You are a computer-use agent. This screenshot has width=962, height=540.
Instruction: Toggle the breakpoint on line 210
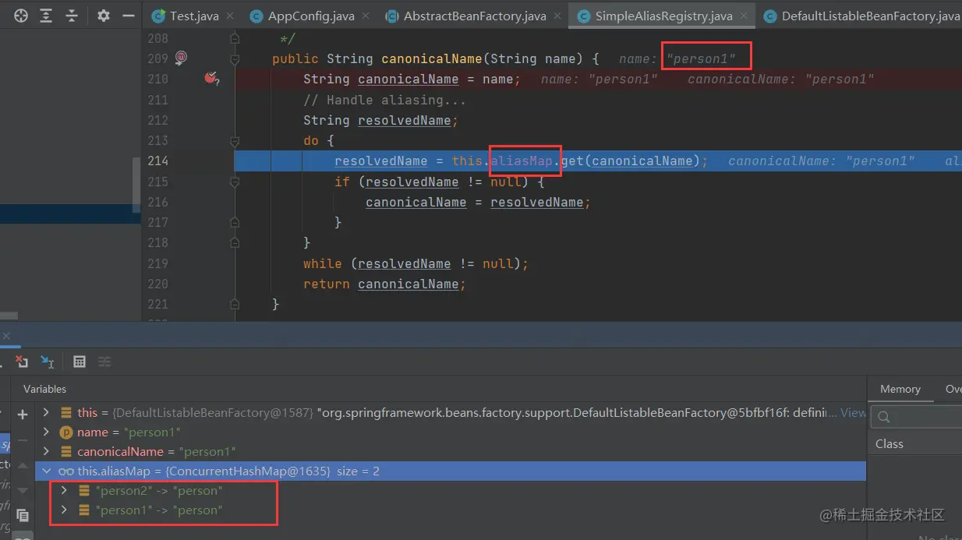210,78
